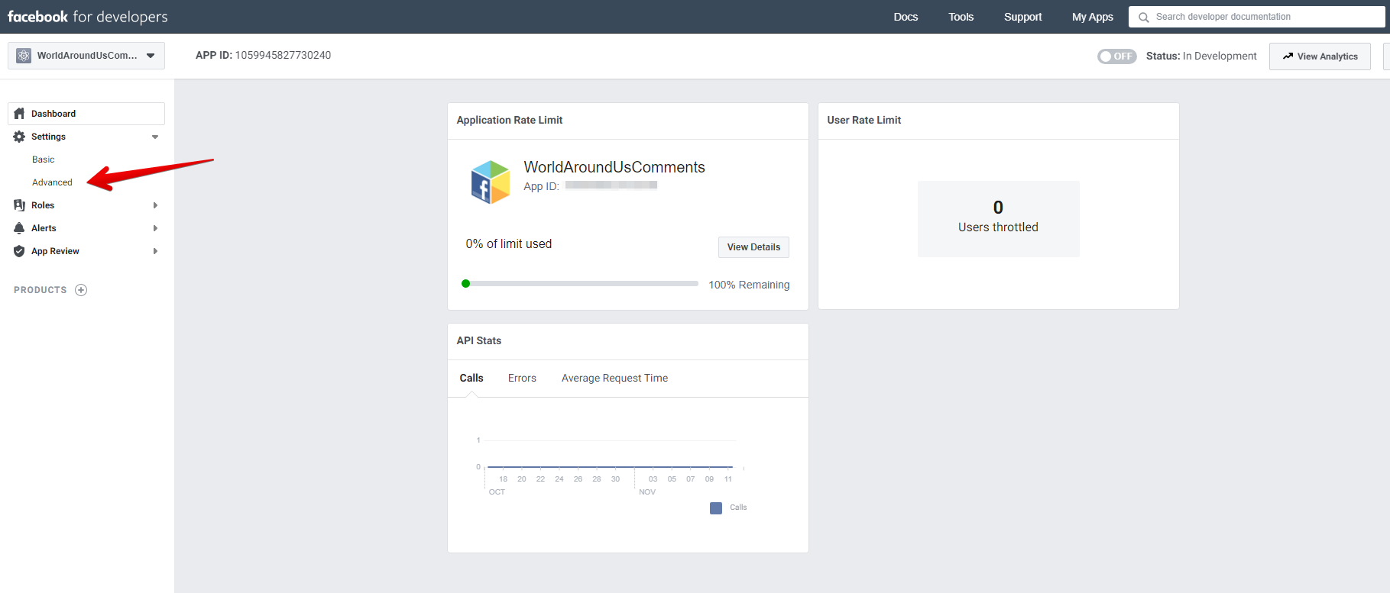This screenshot has width=1390, height=593.
Task: Click the Application Rate Limit heading
Action: click(510, 120)
